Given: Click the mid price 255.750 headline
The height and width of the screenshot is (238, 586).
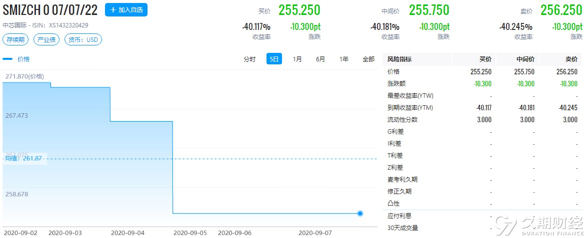Looking at the screenshot, I should click(x=429, y=10).
